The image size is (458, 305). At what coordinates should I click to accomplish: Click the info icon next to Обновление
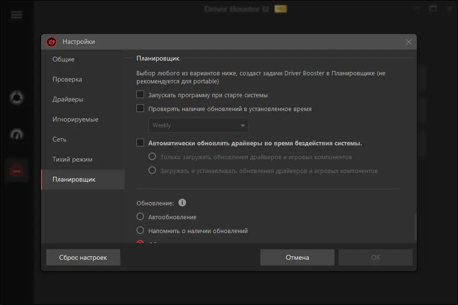pyautogui.click(x=182, y=203)
